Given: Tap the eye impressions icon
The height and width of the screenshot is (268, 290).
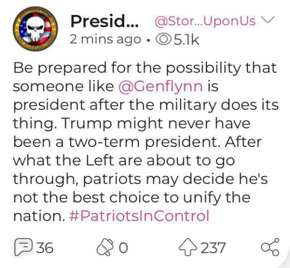Looking at the screenshot, I should pyautogui.click(x=163, y=40).
